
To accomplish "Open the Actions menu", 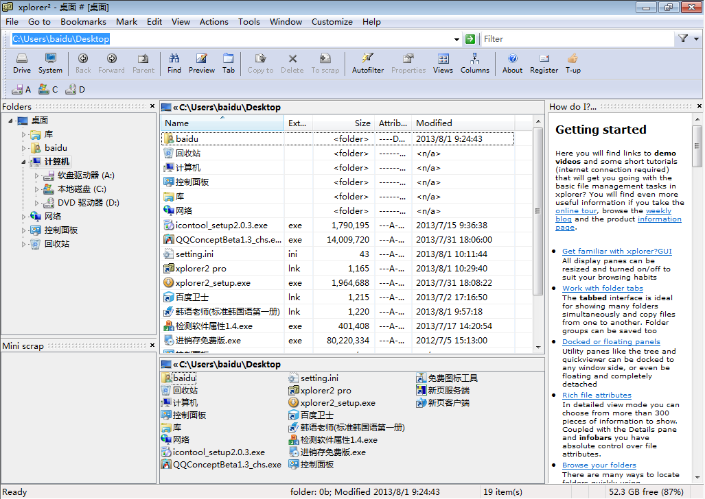I will [x=214, y=21].
